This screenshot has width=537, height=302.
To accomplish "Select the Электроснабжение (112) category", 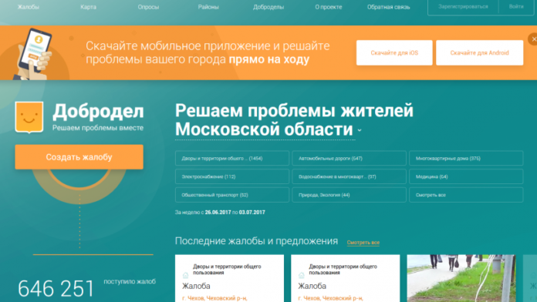I will click(x=232, y=176).
